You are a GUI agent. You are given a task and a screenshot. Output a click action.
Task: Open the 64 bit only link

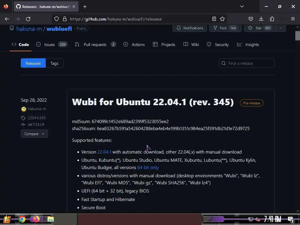pos(148,167)
